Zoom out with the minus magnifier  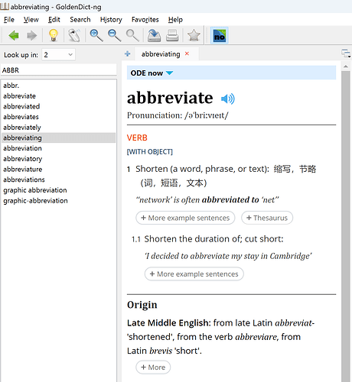(x=114, y=35)
